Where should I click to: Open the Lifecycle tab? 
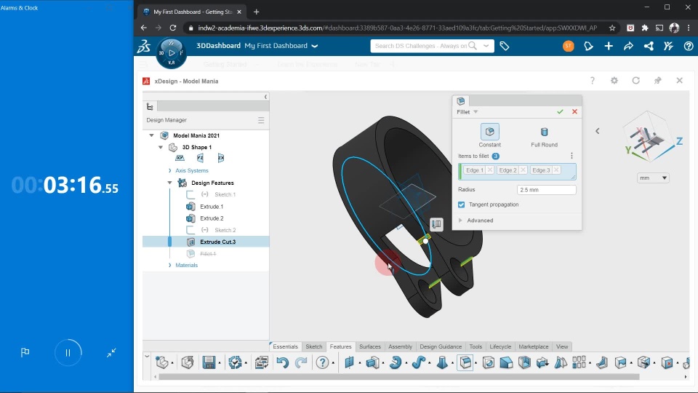[x=500, y=346]
